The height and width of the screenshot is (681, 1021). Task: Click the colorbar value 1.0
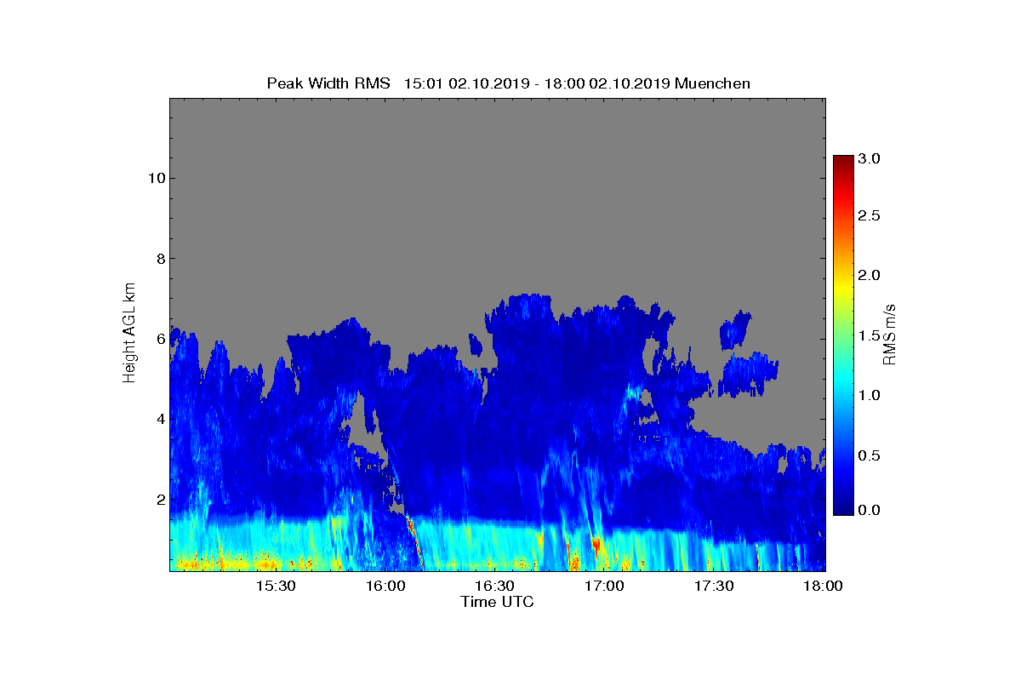870,395
